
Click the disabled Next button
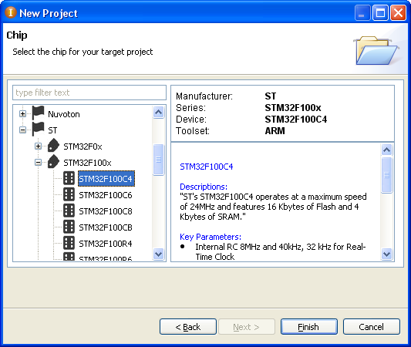pyautogui.click(x=247, y=327)
